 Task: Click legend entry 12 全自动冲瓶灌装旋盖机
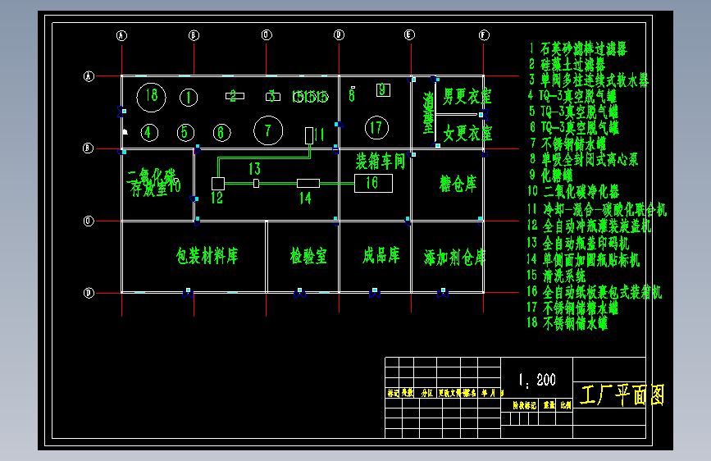590,226
